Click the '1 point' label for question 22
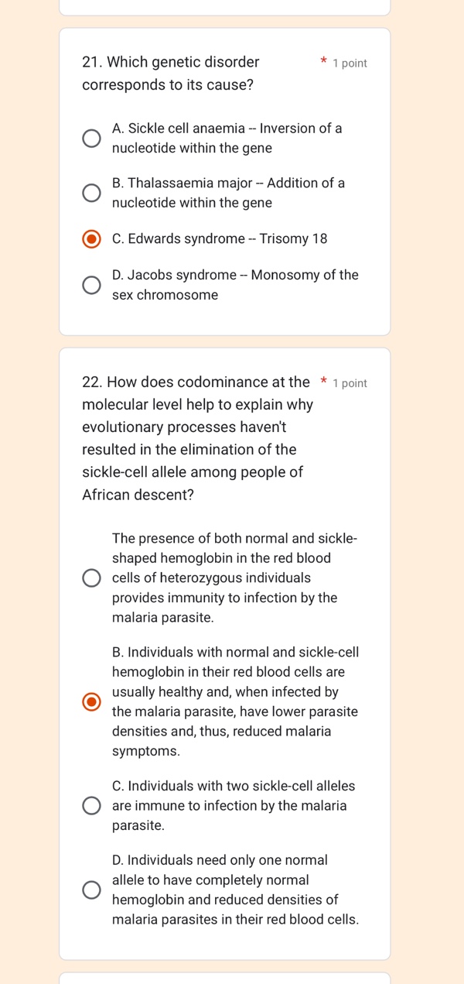 tap(350, 382)
